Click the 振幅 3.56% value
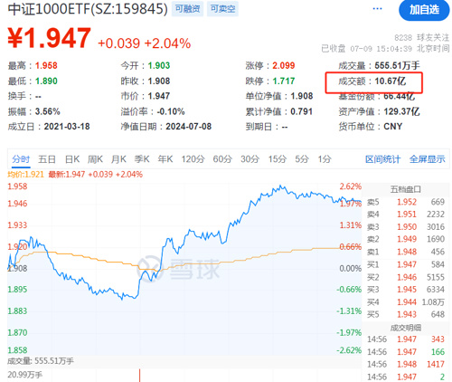The width and height of the screenshot is (452, 382). (x=48, y=111)
